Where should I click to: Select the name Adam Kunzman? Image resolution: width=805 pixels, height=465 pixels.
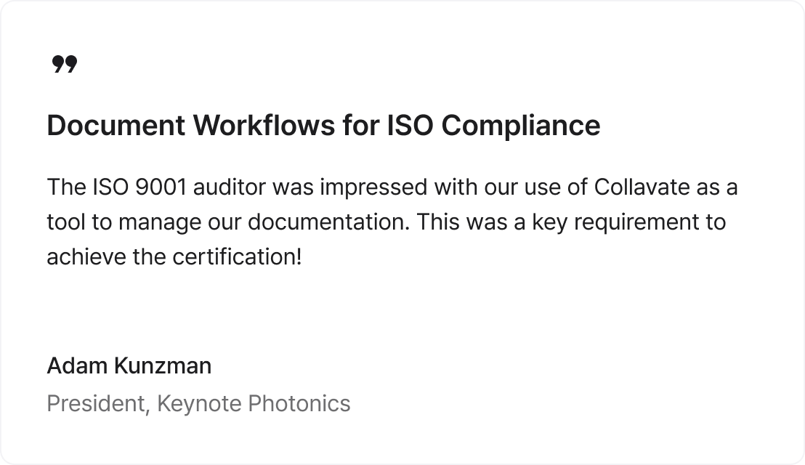coord(129,366)
